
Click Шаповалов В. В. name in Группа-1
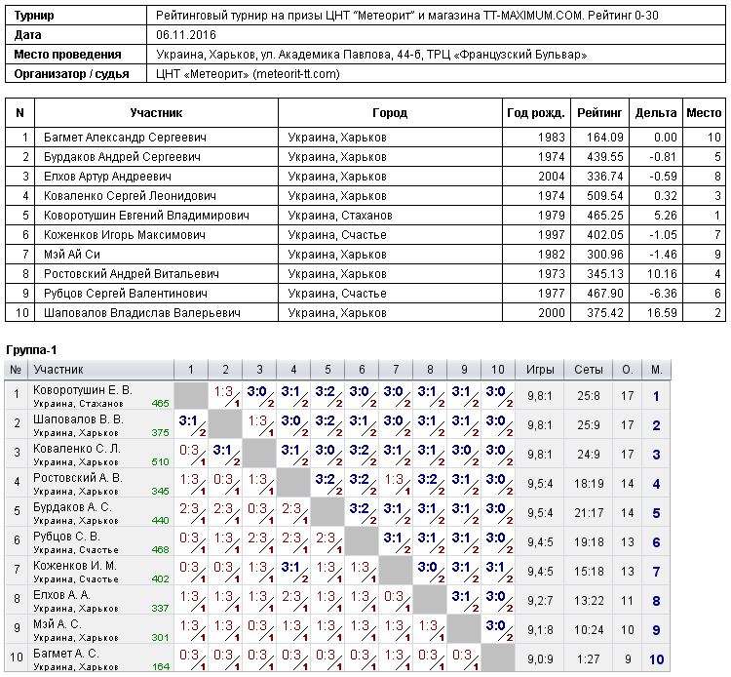(x=78, y=419)
